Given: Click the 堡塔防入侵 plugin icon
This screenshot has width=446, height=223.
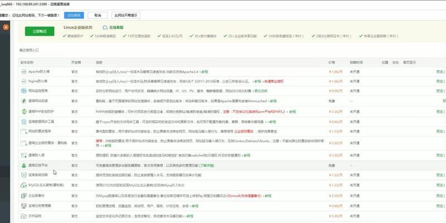Looking at the screenshot, I should coord(24,156).
